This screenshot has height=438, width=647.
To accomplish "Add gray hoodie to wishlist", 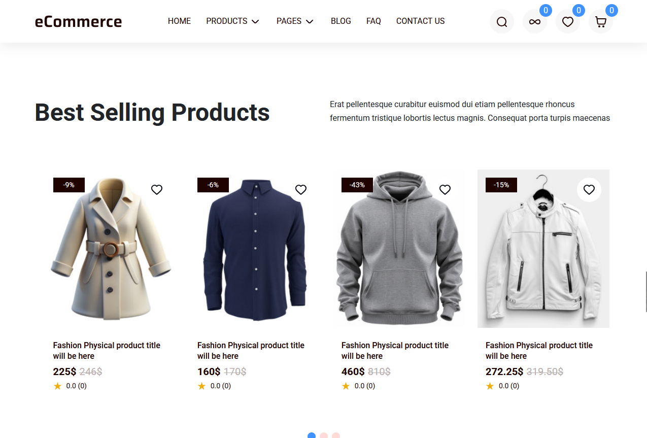I will click(445, 190).
